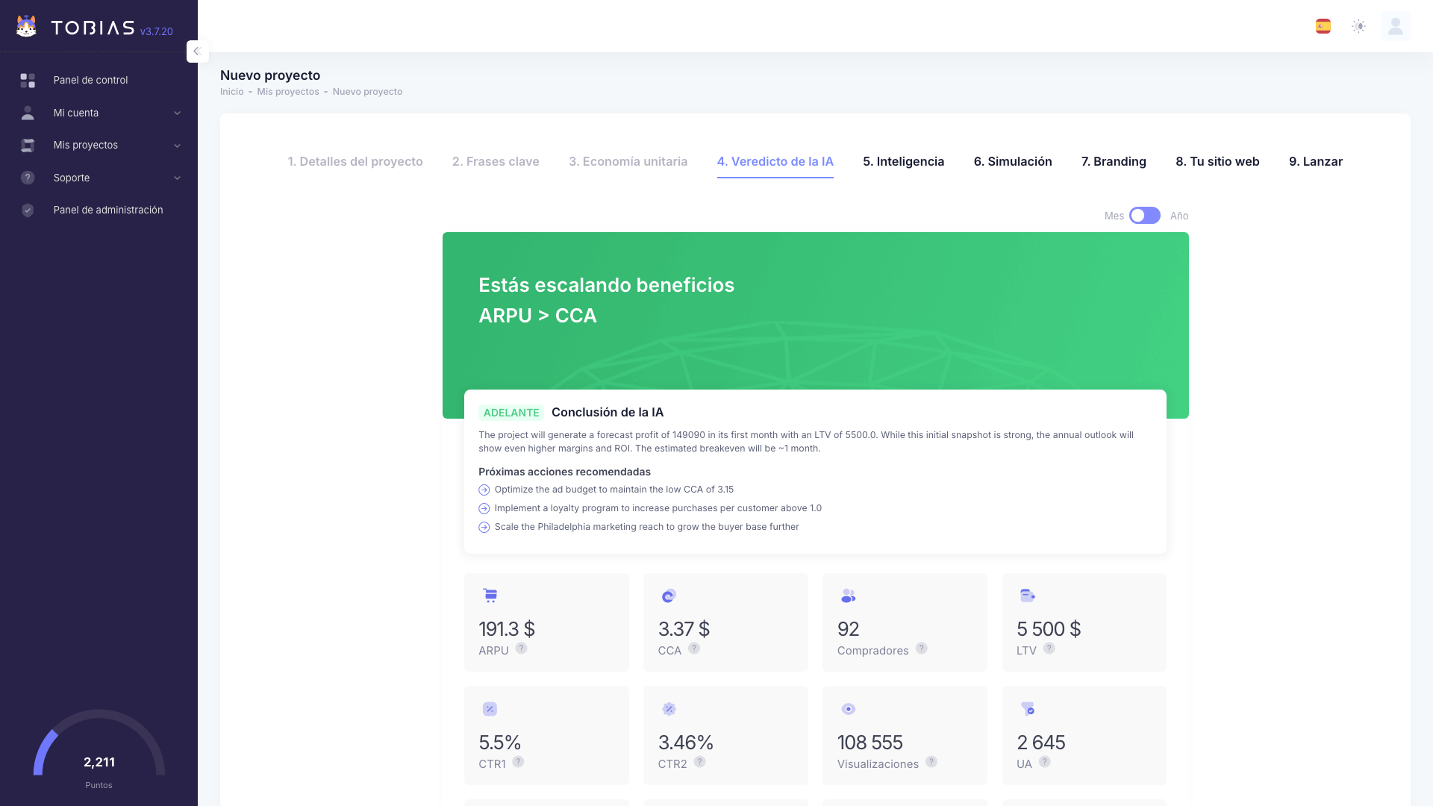Click the 2 645 UA value
The width and height of the screenshot is (1433, 806).
[1041, 743]
